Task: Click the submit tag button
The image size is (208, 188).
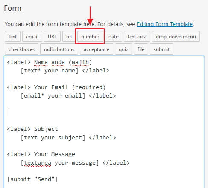Action: [161, 49]
